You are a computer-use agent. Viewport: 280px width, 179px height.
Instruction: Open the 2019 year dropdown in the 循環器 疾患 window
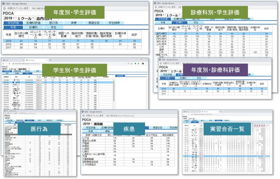tap(87, 124)
